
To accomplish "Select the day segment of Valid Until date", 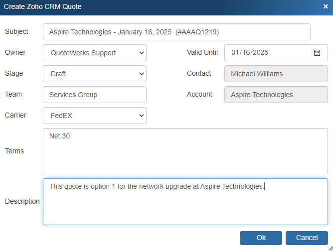I will click(246, 53).
